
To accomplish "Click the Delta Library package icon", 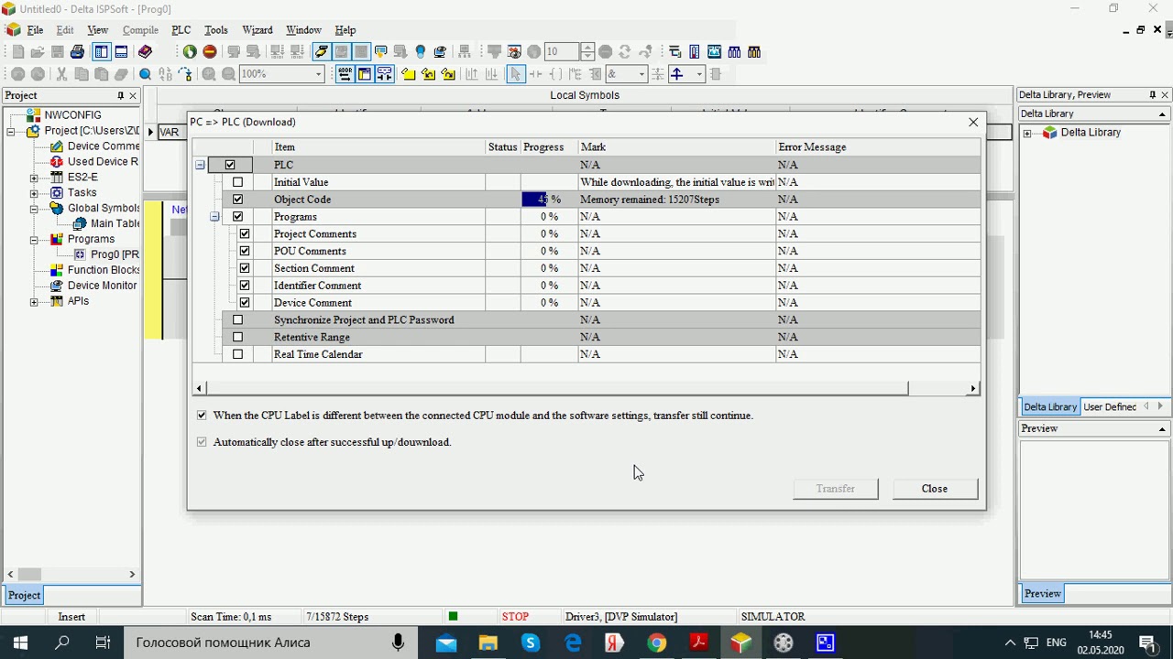I will [x=1050, y=133].
